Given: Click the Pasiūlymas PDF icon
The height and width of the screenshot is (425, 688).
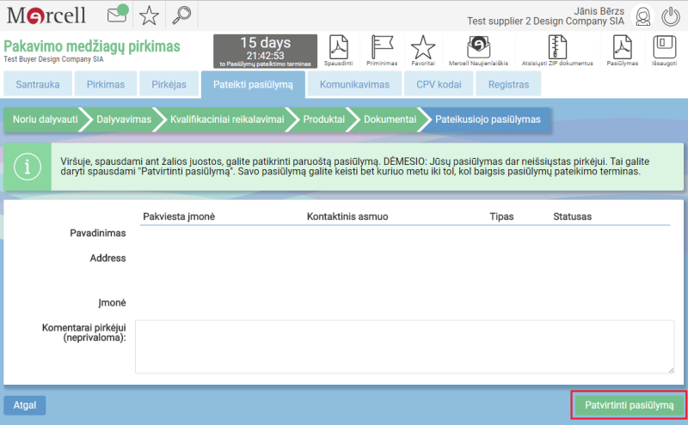Looking at the screenshot, I should tap(622, 47).
